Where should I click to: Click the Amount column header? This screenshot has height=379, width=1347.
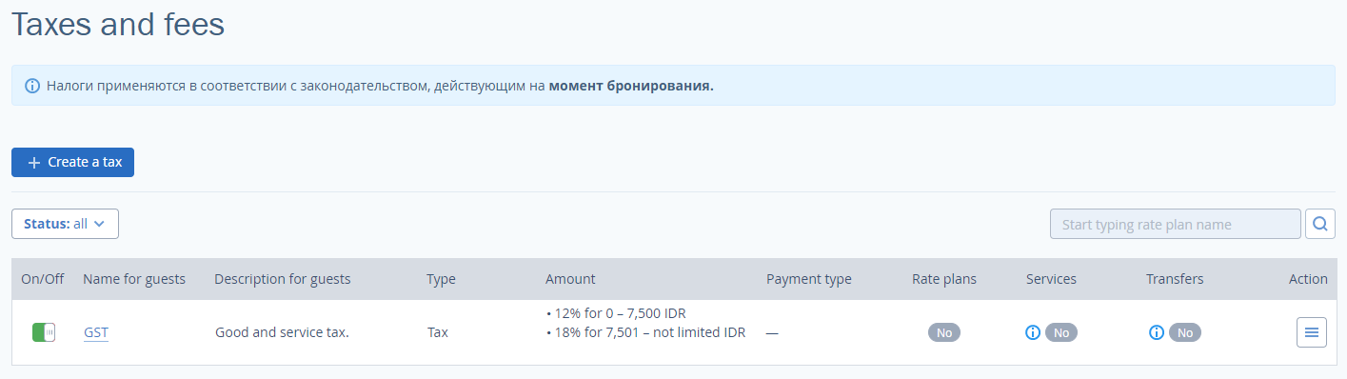[570, 279]
